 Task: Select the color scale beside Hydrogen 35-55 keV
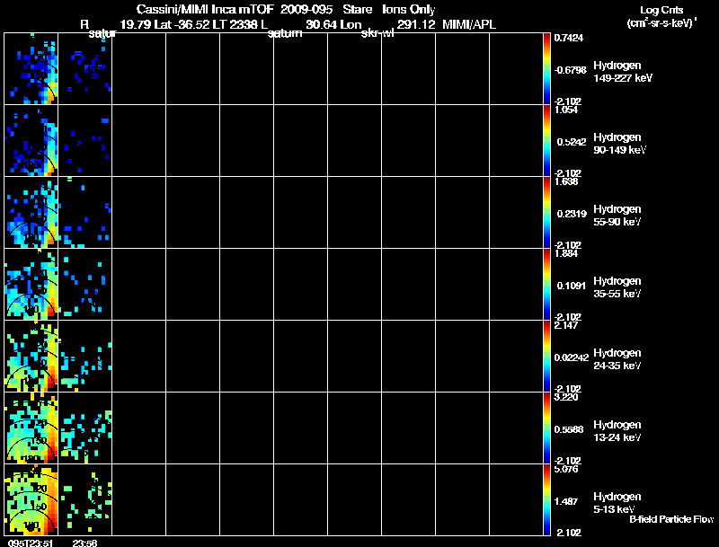coord(546,285)
